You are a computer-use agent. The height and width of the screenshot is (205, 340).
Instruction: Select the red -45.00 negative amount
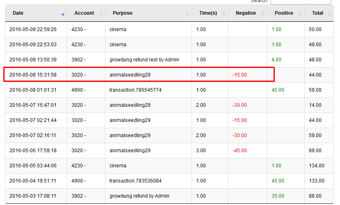[x=240, y=151]
